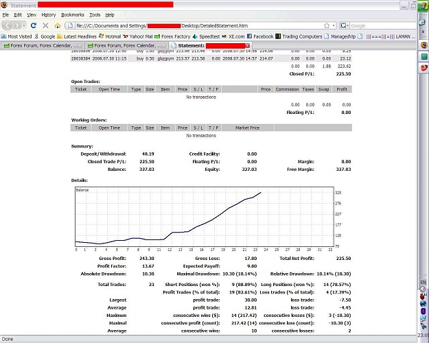Image resolution: width=429 pixels, height=343 pixels.
Task: Click the system clock showing 23:05
Action: [x=424, y=335]
